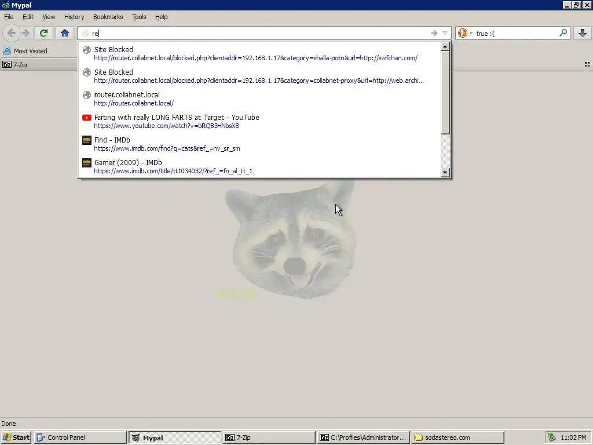Go back with the Back arrow button
The width and height of the screenshot is (593, 445).
12,33
